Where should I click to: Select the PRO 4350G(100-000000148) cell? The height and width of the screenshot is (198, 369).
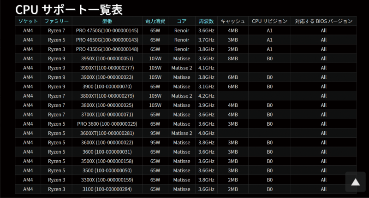click(x=107, y=49)
